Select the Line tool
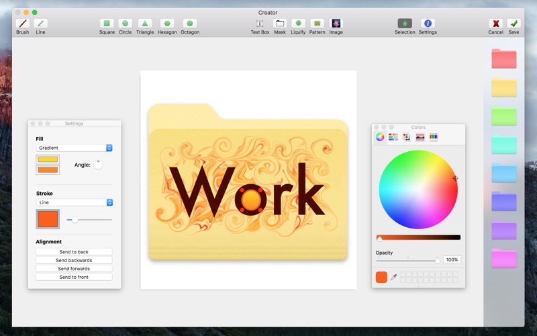Screen dimensions: 537x336 click(40, 26)
